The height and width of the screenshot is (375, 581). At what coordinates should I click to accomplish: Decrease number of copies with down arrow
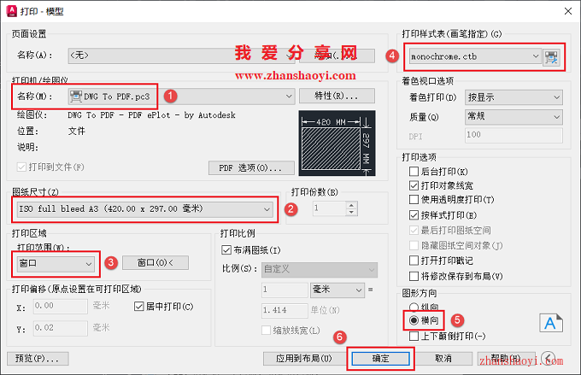[x=351, y=212]
